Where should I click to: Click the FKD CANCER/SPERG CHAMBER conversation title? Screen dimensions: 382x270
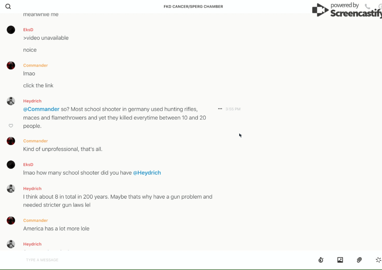(193, 7)
